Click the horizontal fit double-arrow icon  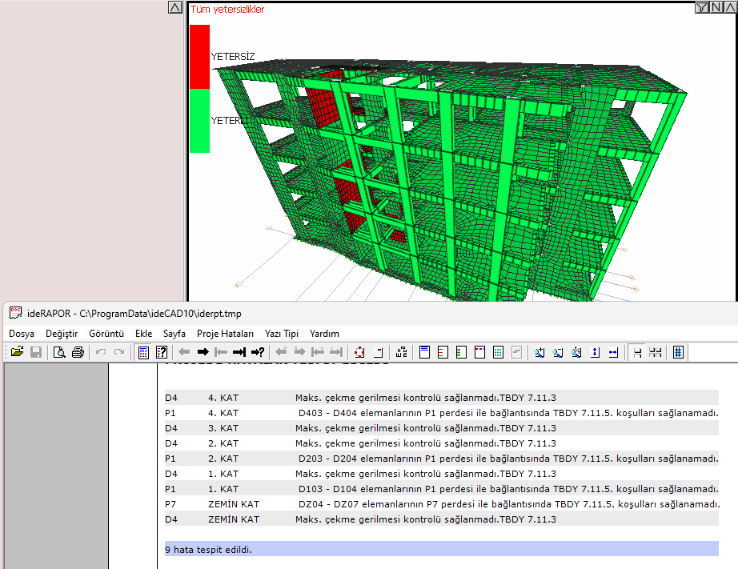pos(613,352)
